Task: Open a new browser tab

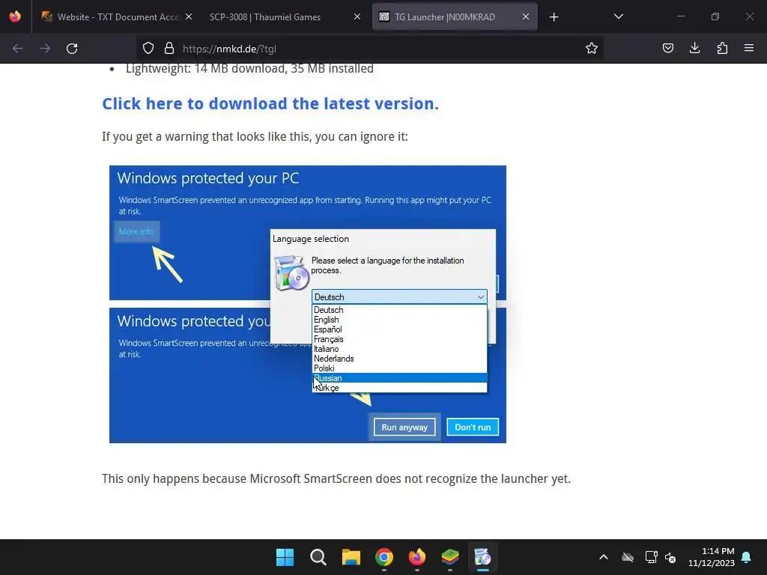Action: [554, 17]
